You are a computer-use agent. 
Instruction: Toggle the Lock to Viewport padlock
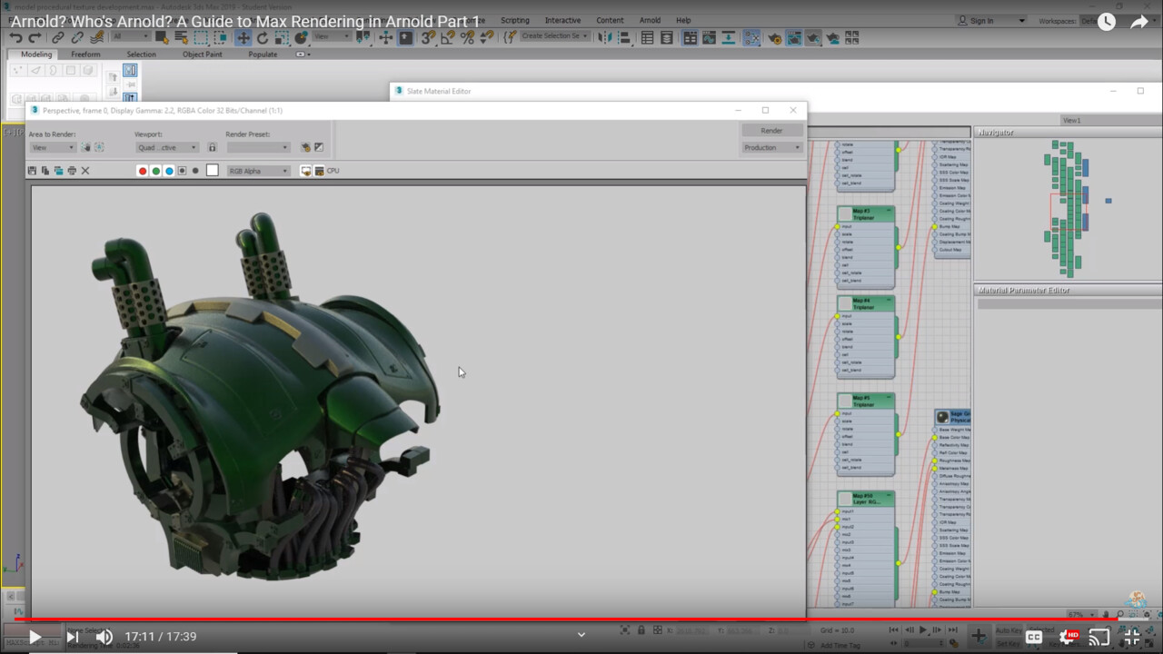pyautogui.click(x=212, y=147)
